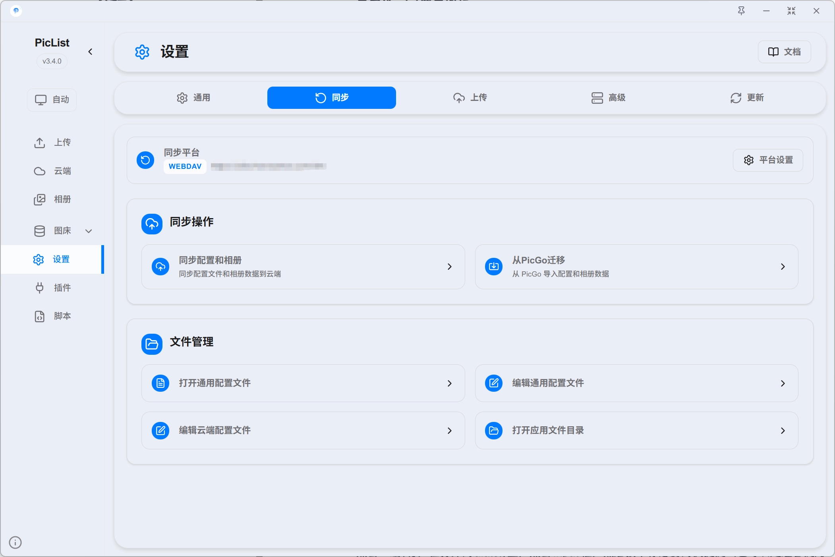This screenshot has width=835, height=557.
Task: Click the WEBDAV platform badge
Action: pos(185,166)
